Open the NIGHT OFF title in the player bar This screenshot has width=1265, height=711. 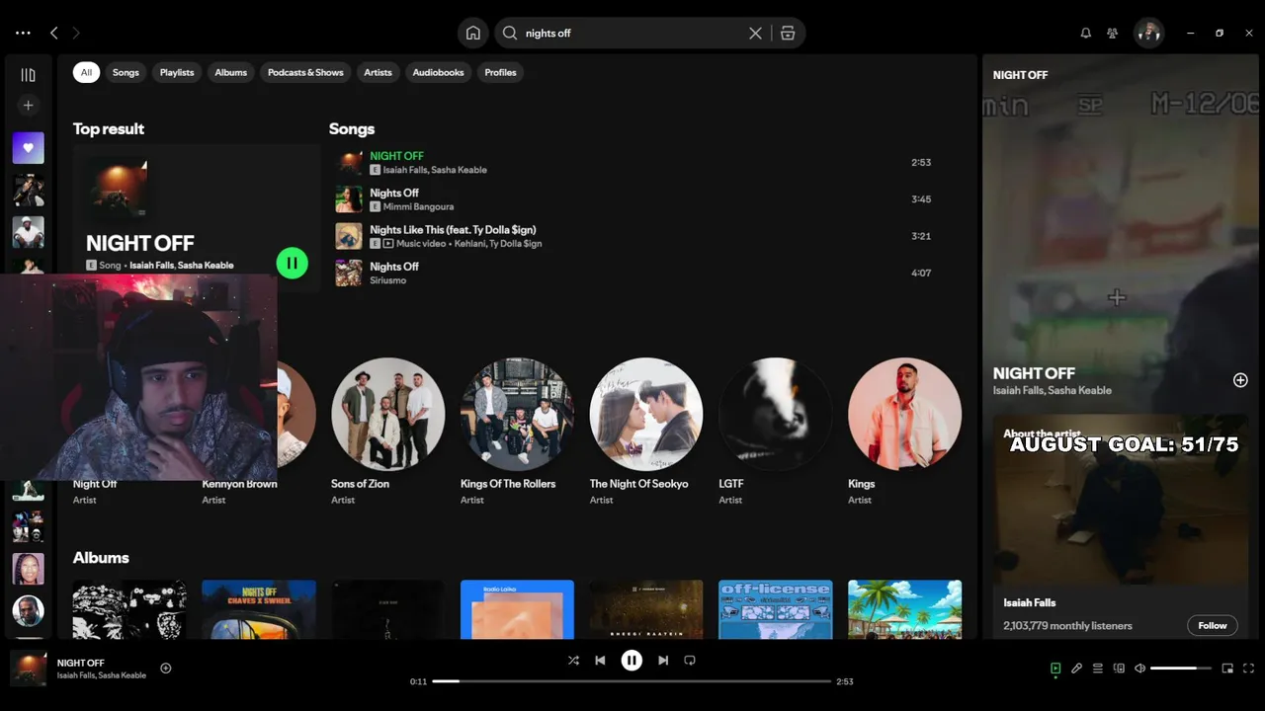[80, 663]
